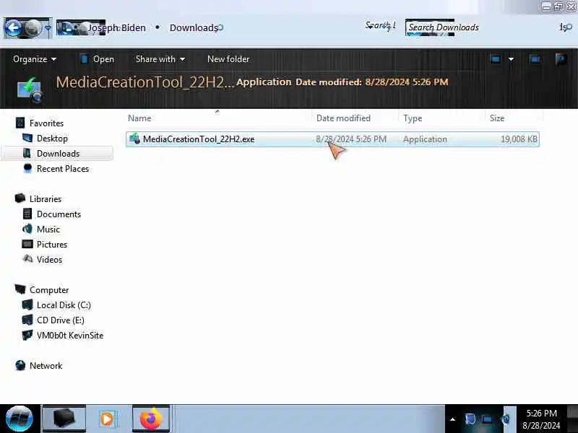Click the Search Downloads field
This screenshot has height=433, width=578.
pos(444,27)
